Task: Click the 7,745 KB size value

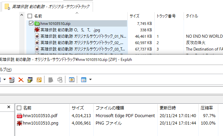Action: click(x=145, y=24)
